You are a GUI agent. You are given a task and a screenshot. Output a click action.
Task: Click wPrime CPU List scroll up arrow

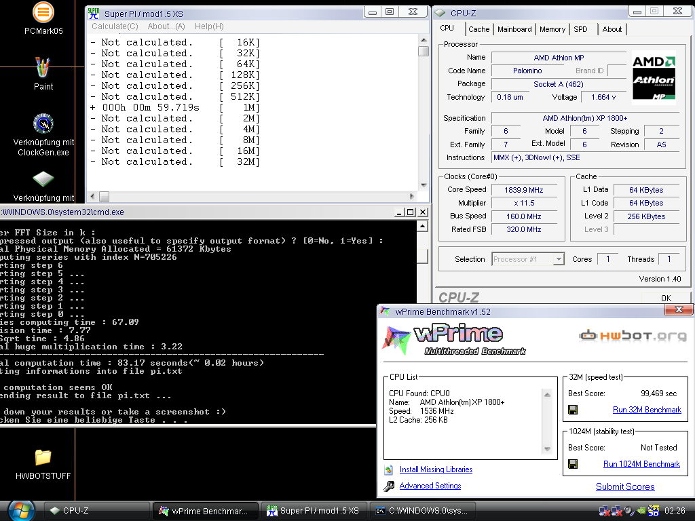(547, 395)
